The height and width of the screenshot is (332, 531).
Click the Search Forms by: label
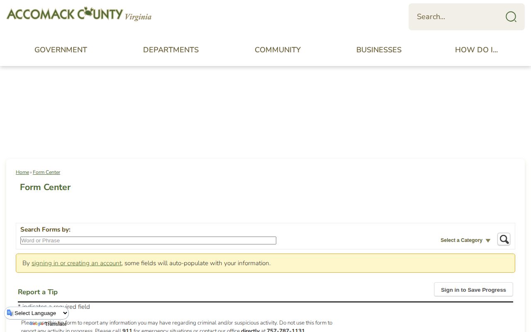[45, 229]
